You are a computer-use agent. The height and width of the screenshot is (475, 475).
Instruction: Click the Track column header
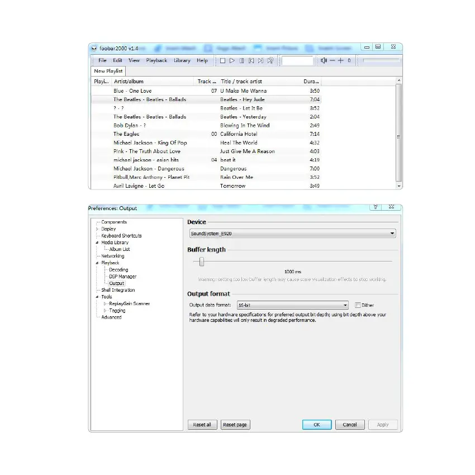point(206,82)
